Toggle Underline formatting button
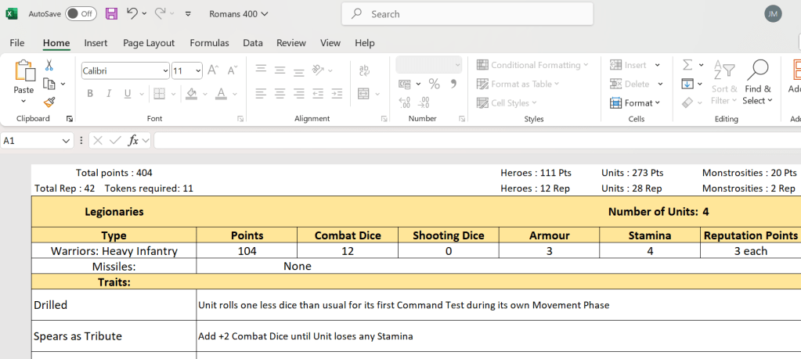This screenshot has height=359, width=801. (127, 94)
